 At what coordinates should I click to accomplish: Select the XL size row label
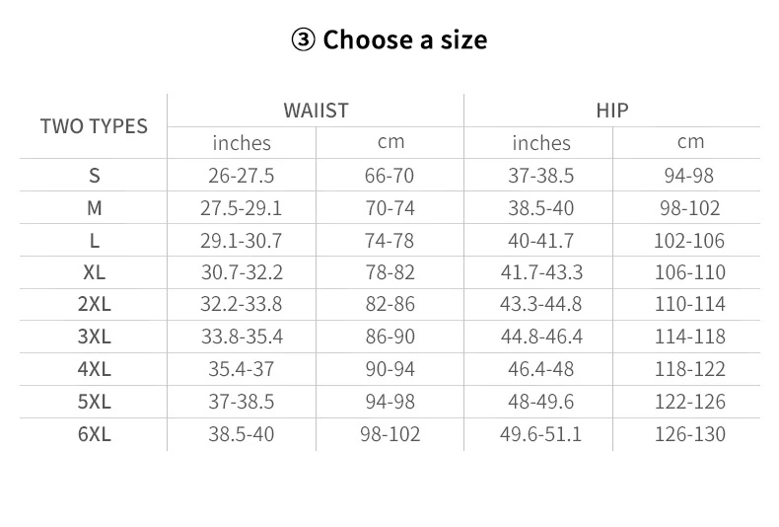point(95,272)
